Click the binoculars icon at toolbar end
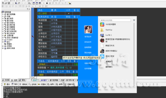The width and height of the screenshot is (166, 98). point(70,3)
